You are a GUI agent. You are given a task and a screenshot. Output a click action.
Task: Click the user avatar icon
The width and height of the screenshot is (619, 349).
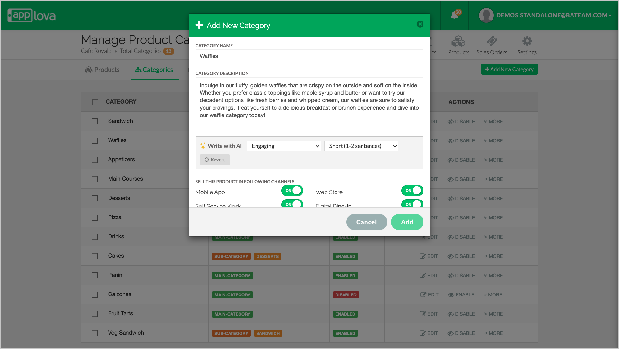point(486,15)
